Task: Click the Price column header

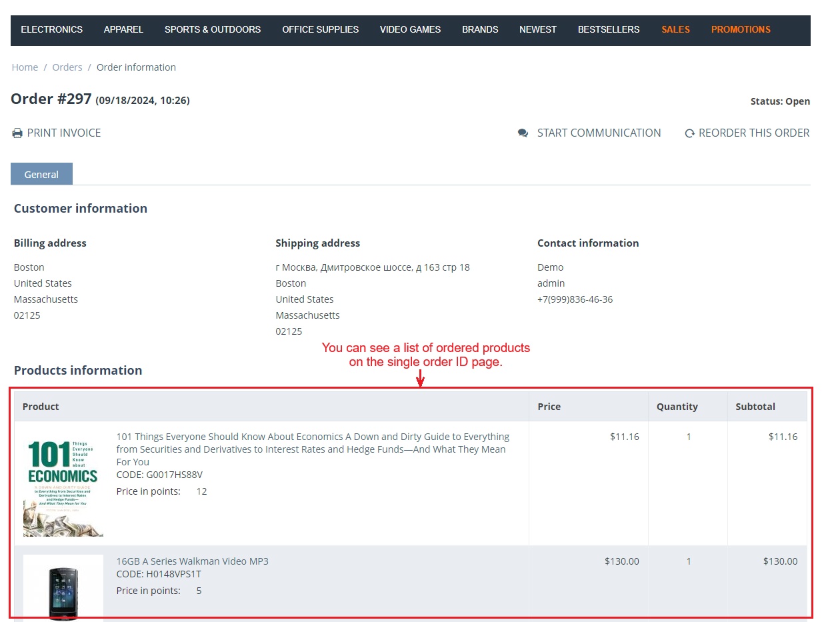Action: tap(549, 407)
